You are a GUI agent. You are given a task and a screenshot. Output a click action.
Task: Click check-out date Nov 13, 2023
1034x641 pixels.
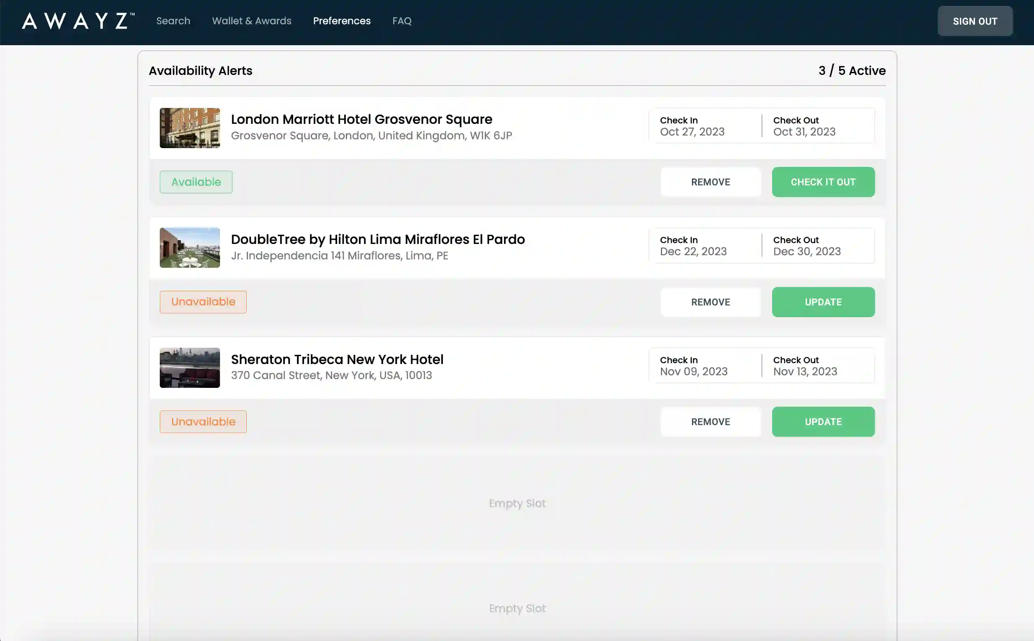(x=805, y=372)
